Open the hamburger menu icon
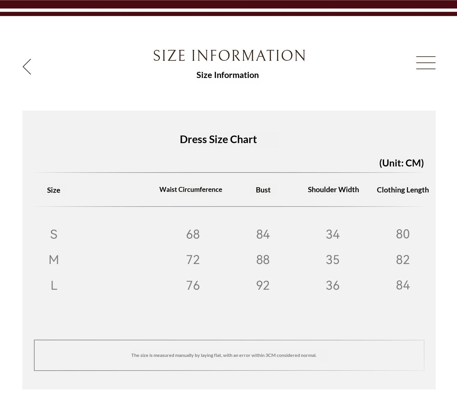457x408 pixels. pyautogui.click(x=426, y=63)
